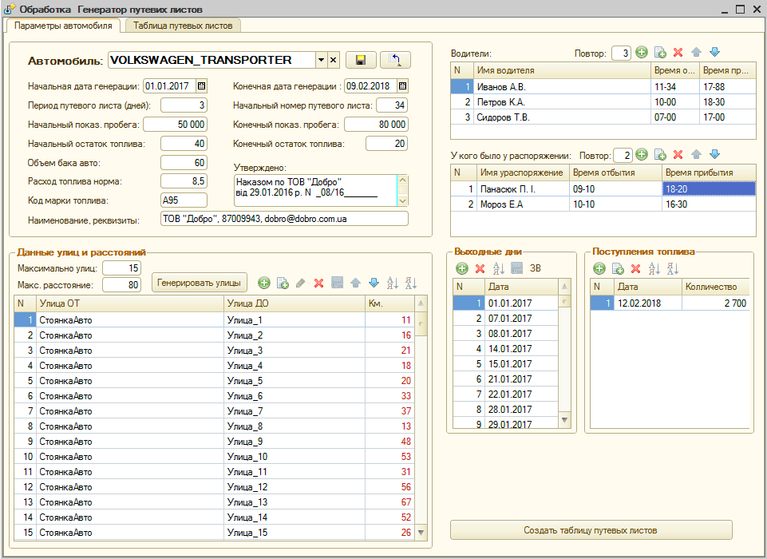
Task: Select the Параметры автомобиля tab
Action: point(62,26)
